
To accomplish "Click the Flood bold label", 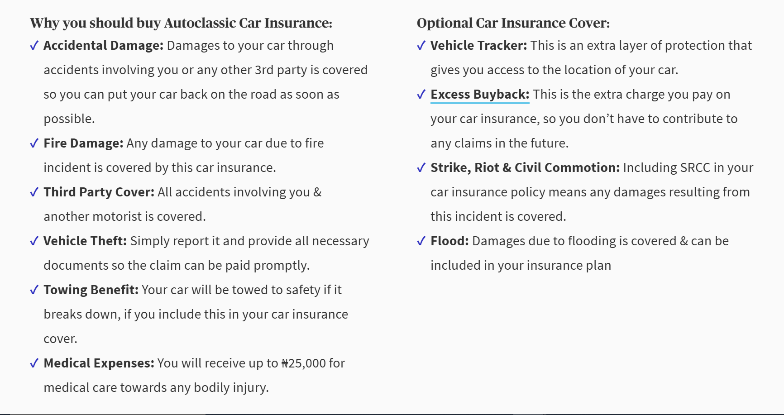I will [x=450, y=241].
